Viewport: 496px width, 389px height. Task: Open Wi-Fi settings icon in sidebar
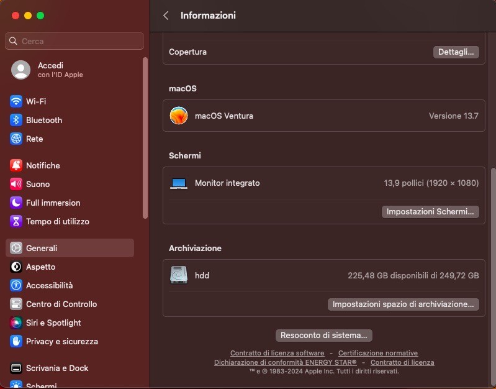[x=16, y=101]
